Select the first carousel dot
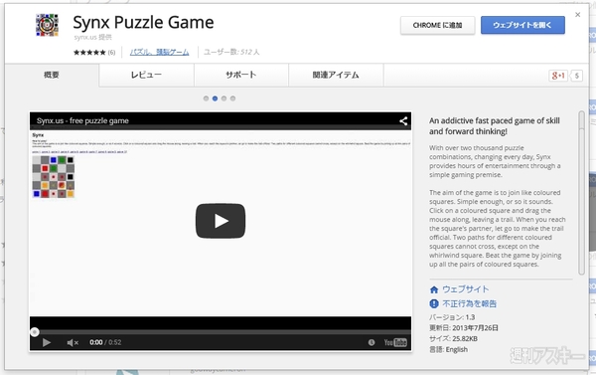This screenshot has width=596, height=375. (206, 98)
